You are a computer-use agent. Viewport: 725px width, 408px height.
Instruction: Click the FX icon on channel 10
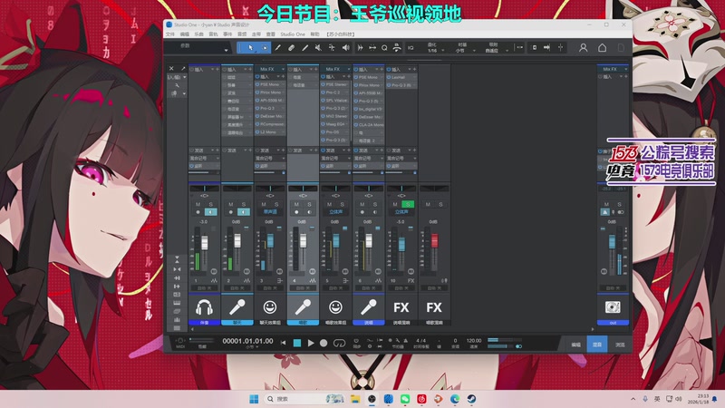click(401, 307)
